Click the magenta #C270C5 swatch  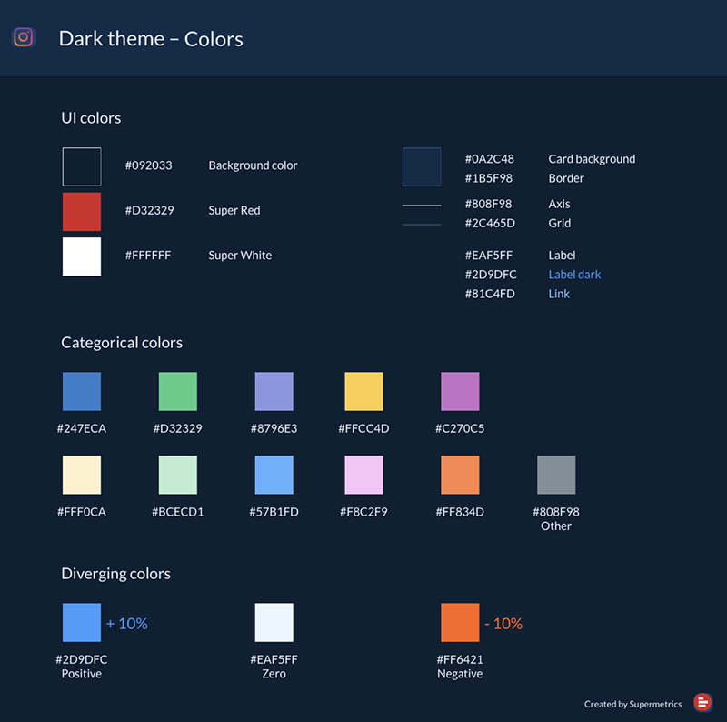pyautogui.click(x=460, y=391)
